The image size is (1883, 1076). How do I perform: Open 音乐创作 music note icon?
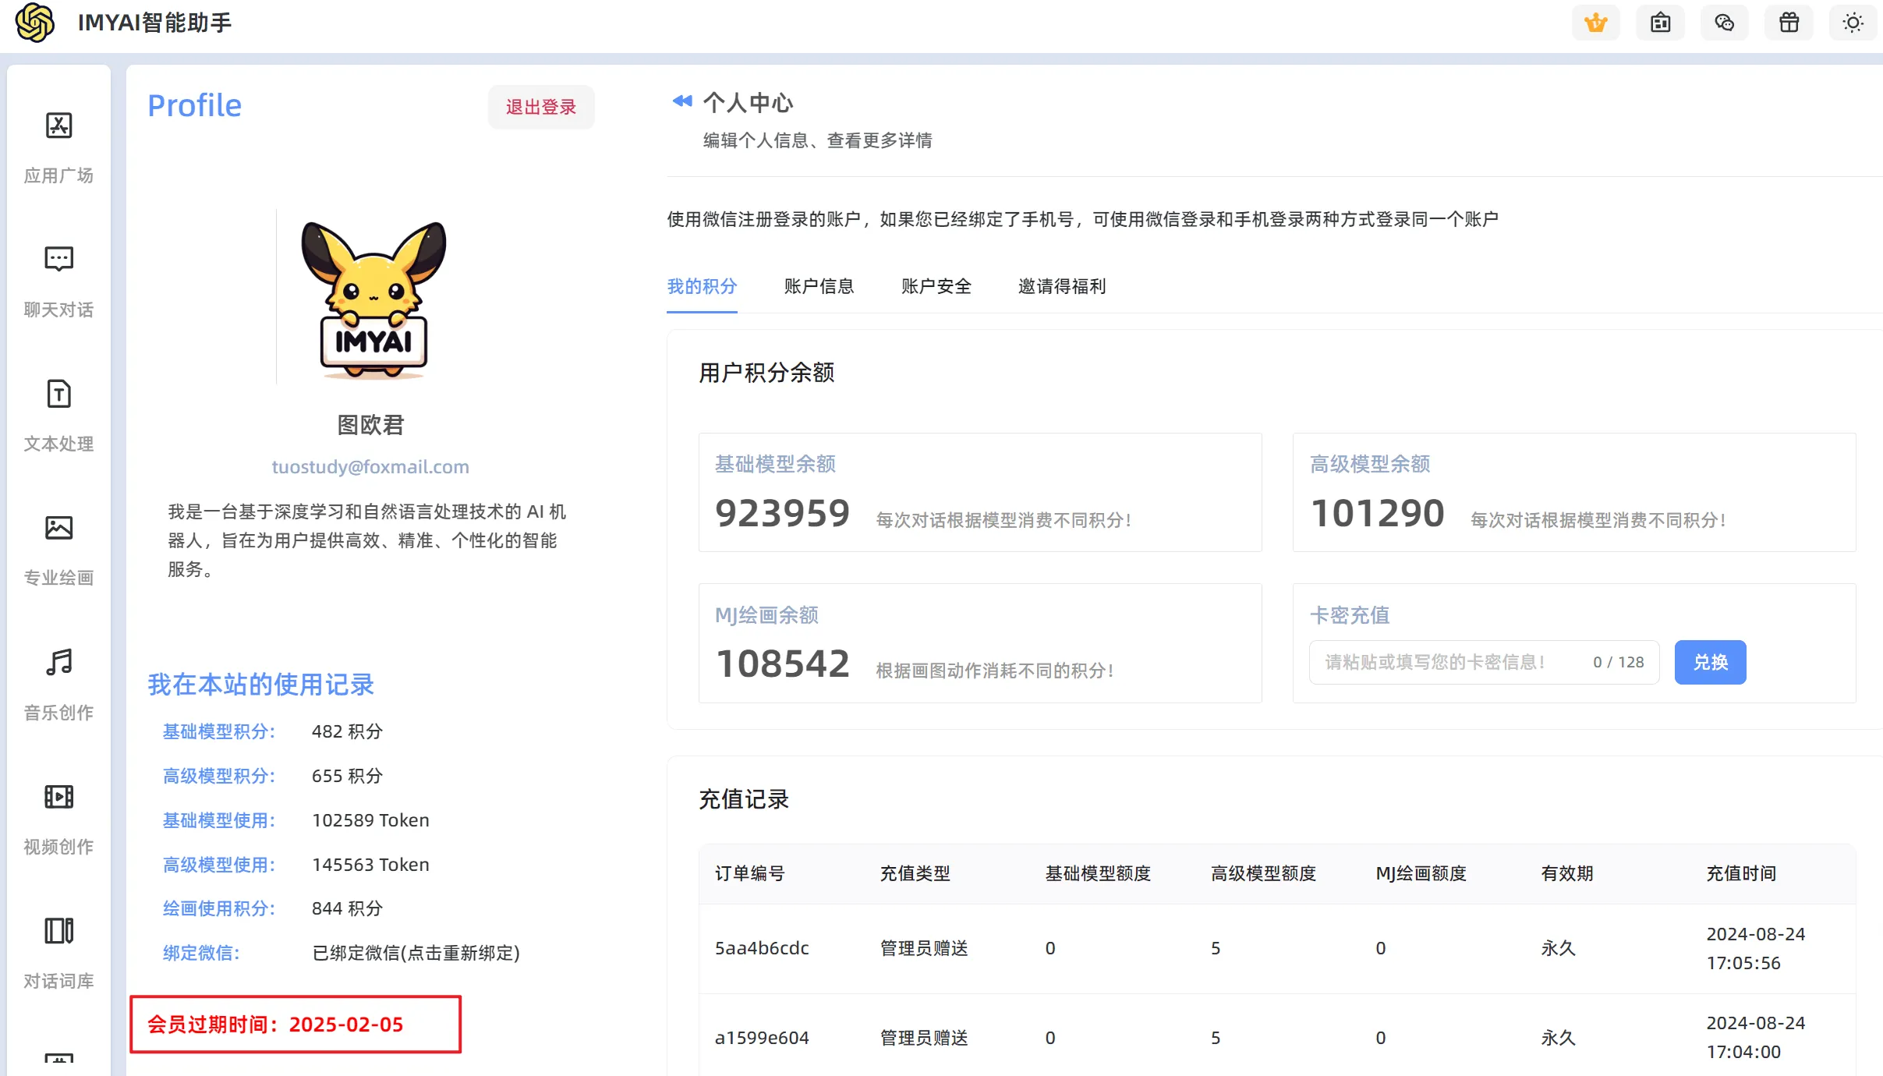coord(58,662)
